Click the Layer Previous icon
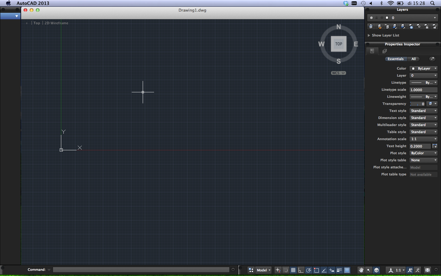Image resolution: width=441 pixels, height=276 pixels. click(x=387, y=27)
